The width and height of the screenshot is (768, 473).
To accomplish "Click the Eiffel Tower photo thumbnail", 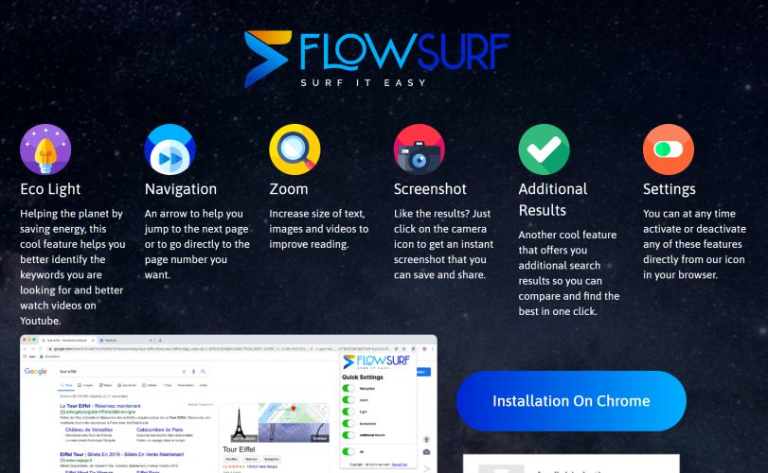I will (x=239, y=423).
